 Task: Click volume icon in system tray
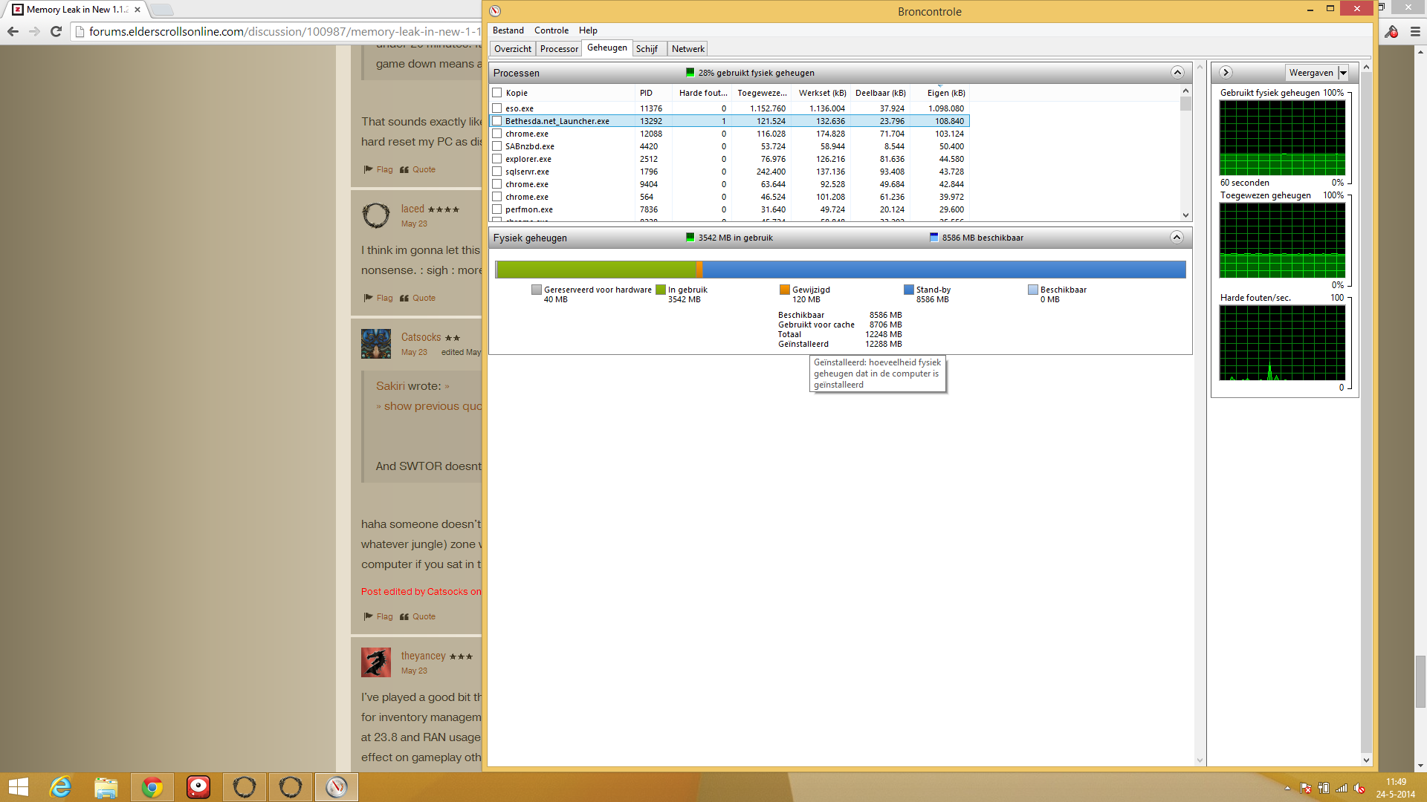(1359, 789)
